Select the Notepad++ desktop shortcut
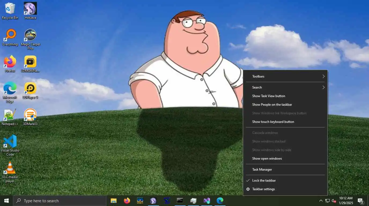The width and height of the screenshot is (369, 206). [x=10, y=117]
